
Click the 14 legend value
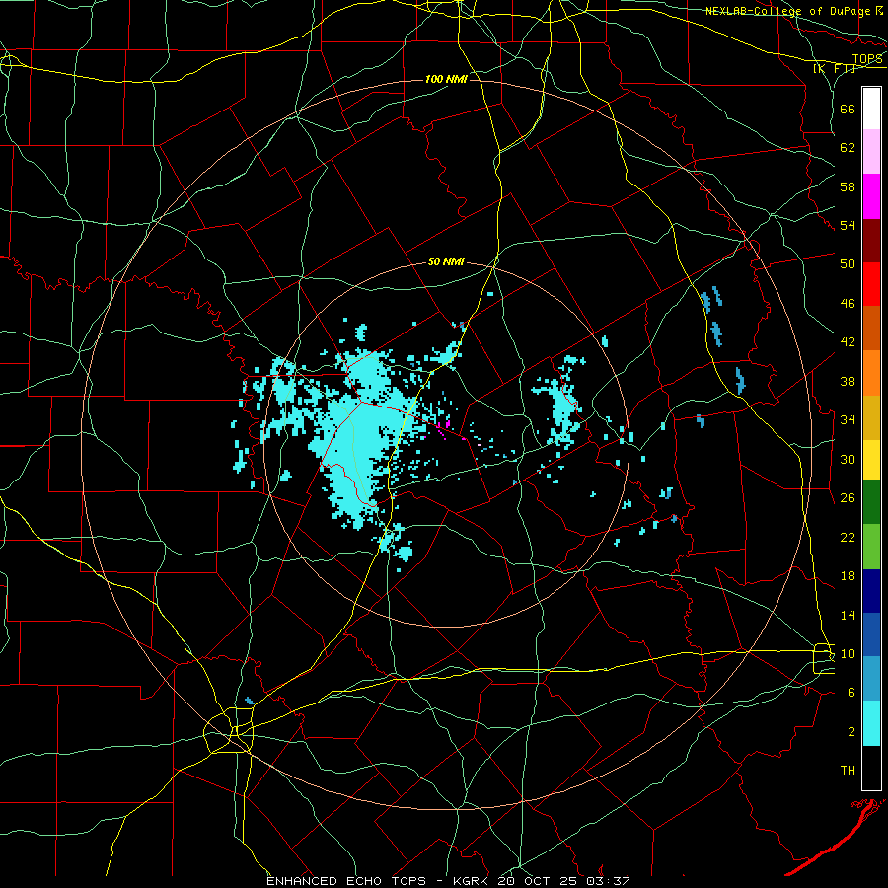(x=848, y=615)
